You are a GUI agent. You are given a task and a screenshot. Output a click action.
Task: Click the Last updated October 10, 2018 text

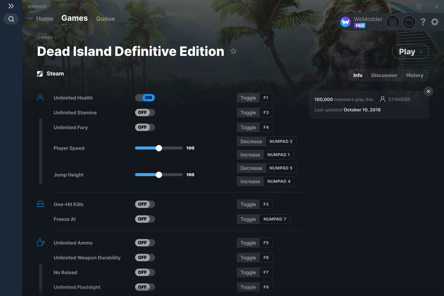347,110
